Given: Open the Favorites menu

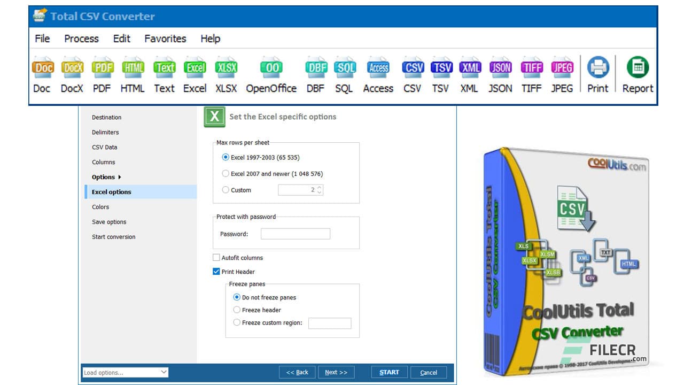Looking at the screenshot, I should (x=165, y=38).
